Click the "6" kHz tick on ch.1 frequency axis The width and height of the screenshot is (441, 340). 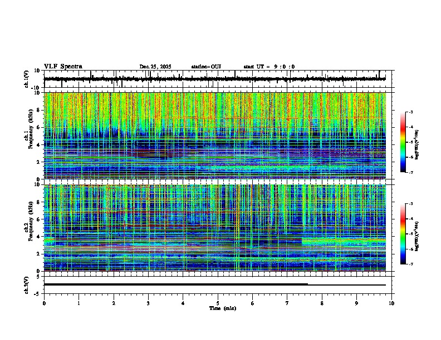pos(38,127)
